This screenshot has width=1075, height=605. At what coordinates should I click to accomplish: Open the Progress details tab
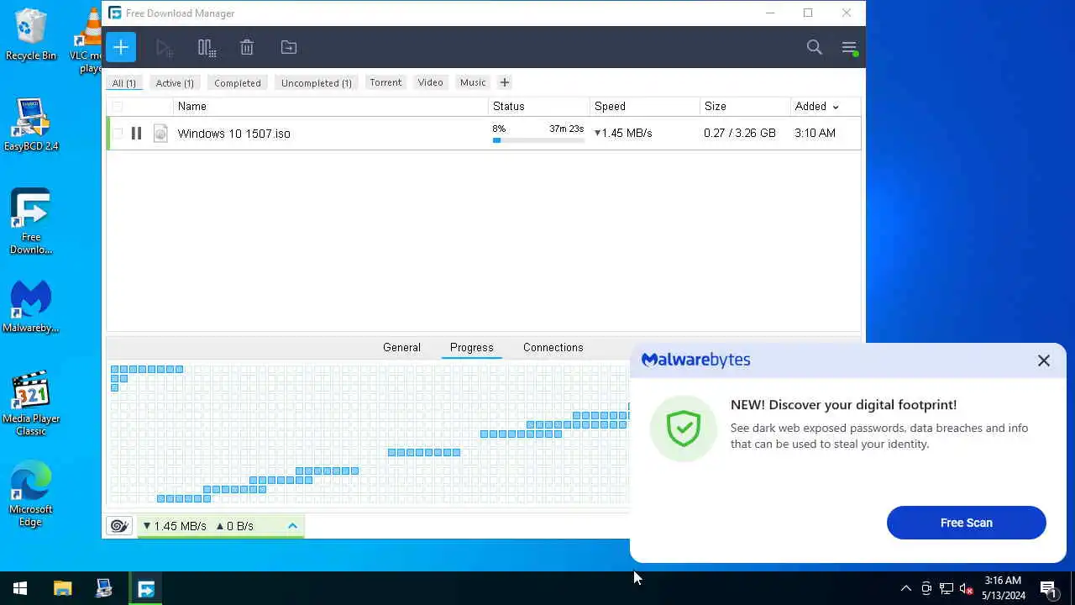471,347
